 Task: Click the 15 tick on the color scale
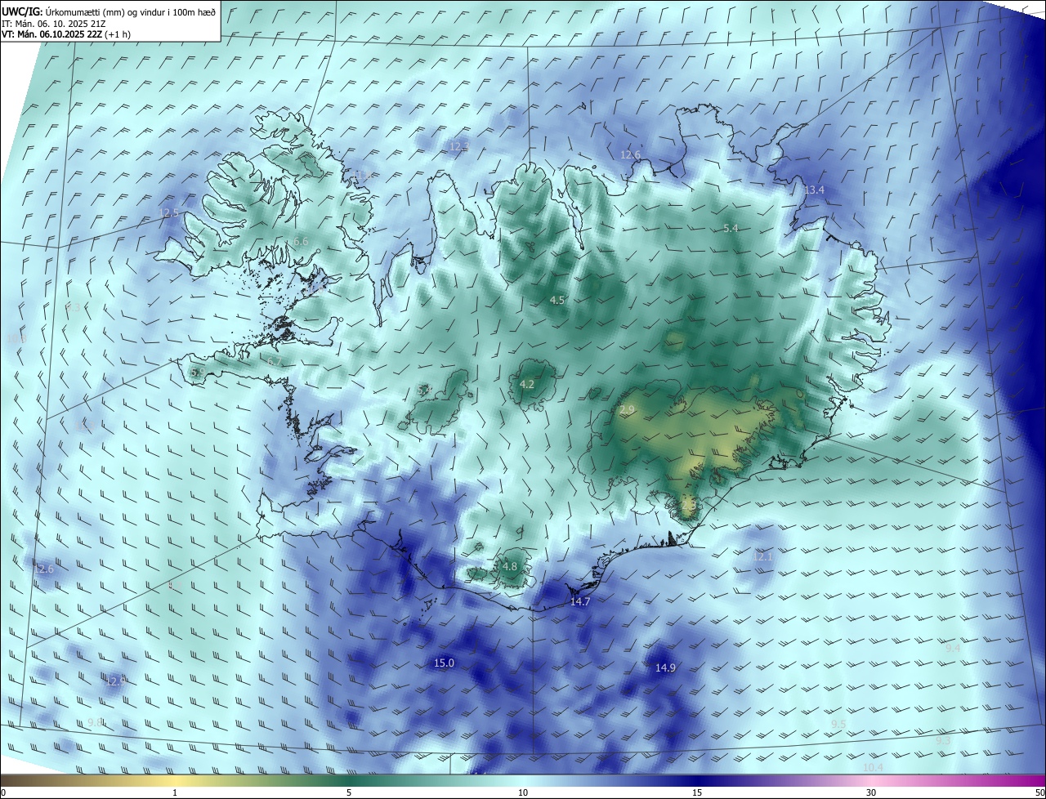coord(697,792)
